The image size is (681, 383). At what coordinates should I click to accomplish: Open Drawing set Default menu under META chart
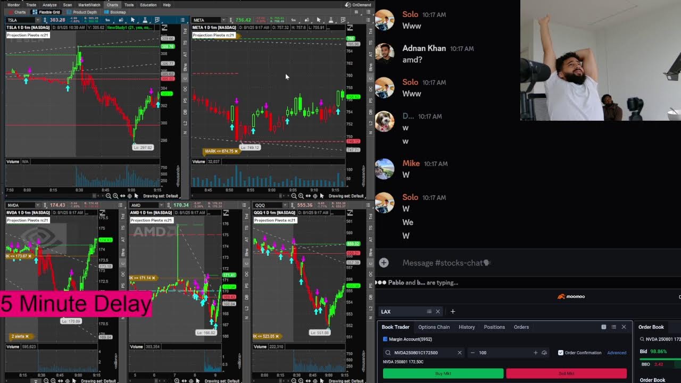tap(346, 196)
